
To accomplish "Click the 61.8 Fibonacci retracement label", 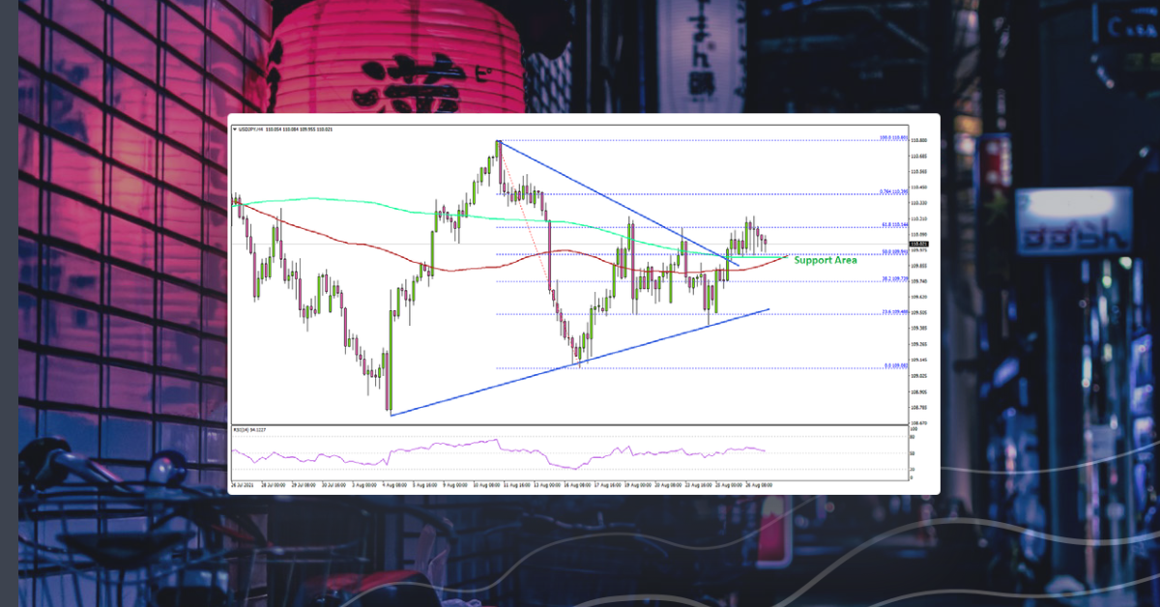I will [895, 224].
